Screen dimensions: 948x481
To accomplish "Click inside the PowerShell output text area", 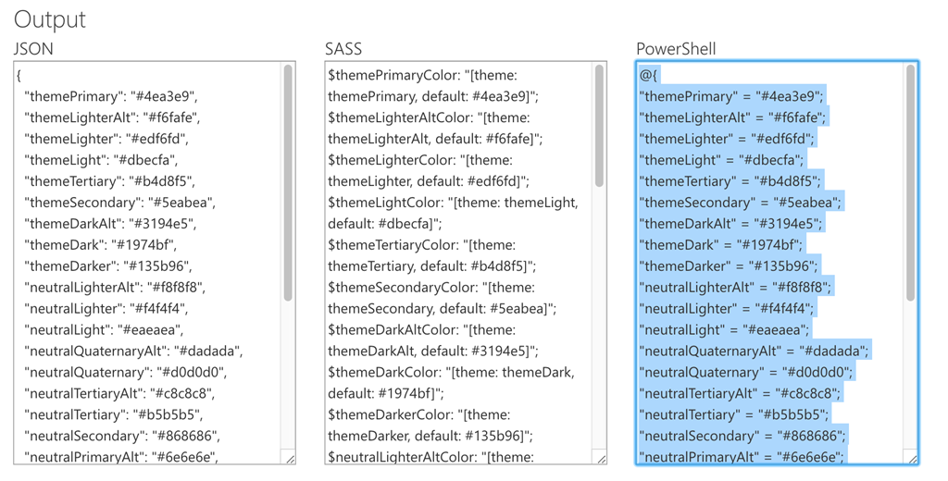I will [777, 263].
